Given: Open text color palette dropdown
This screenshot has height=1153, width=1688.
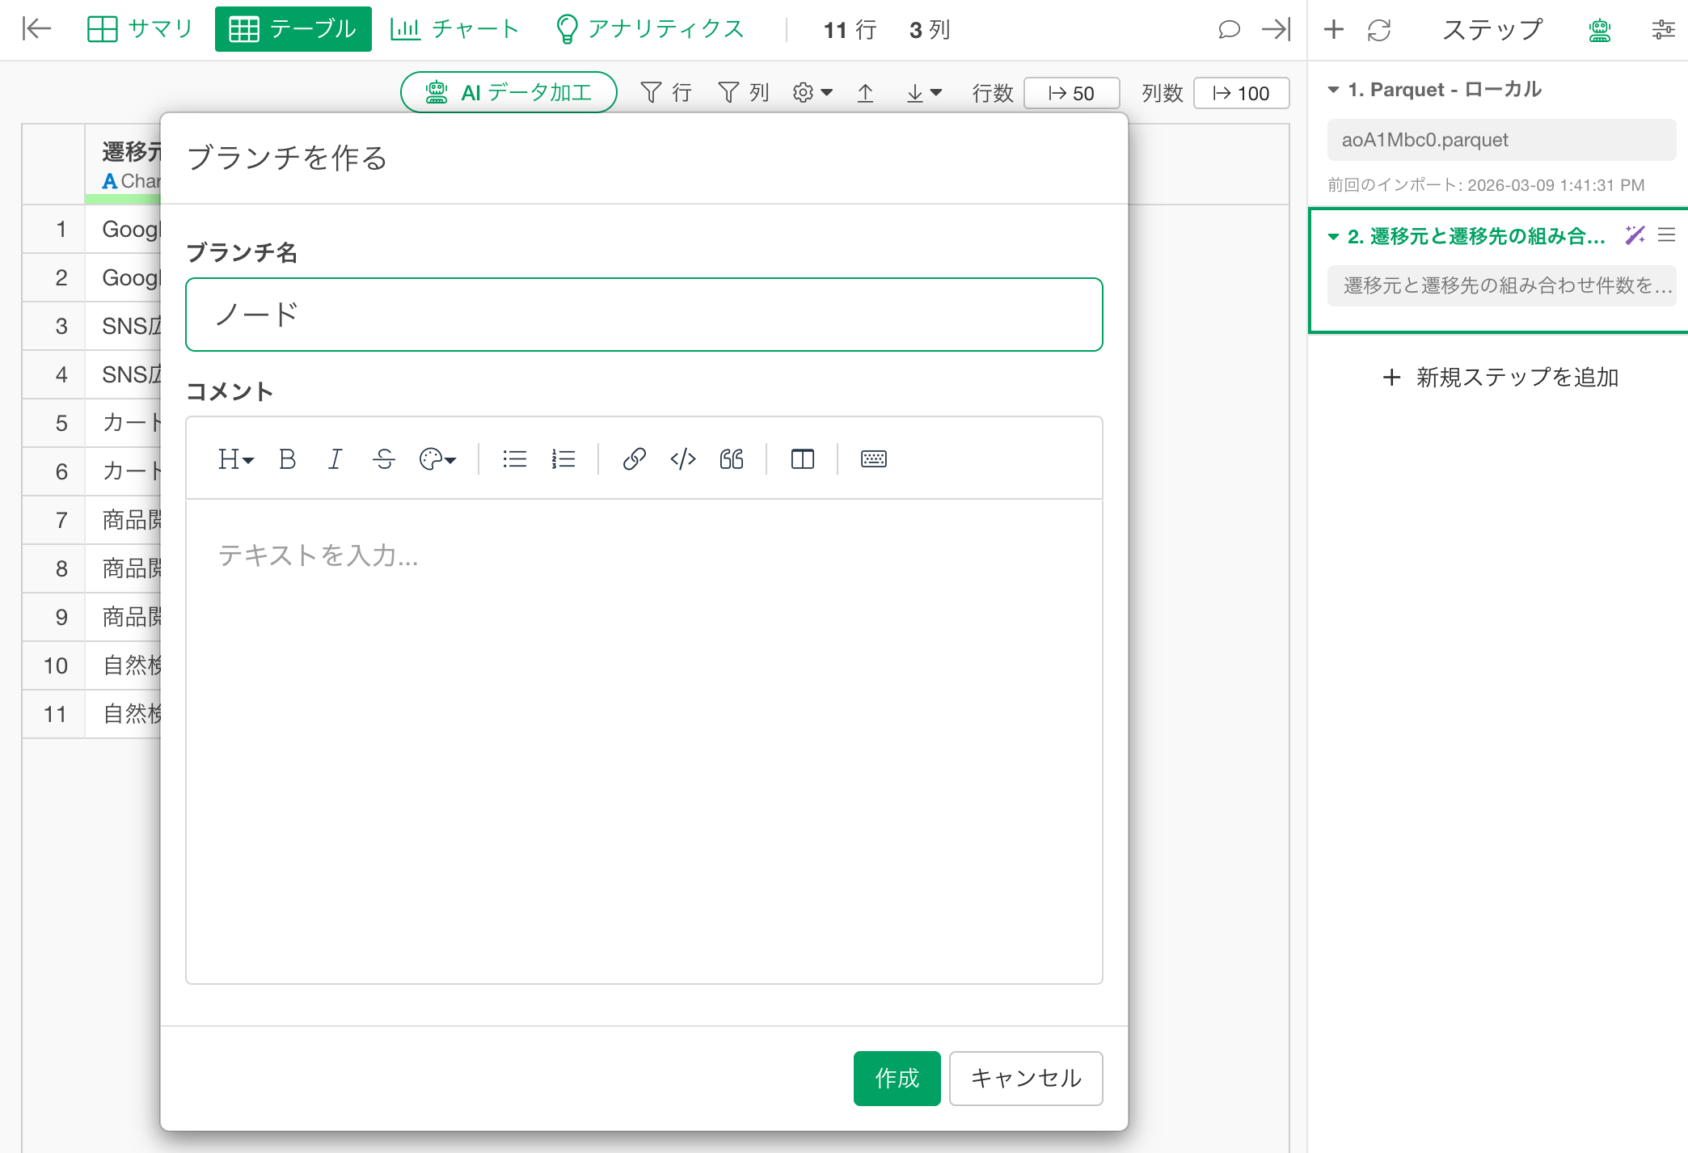Looking at the screenshot, I should pos(437,459).
